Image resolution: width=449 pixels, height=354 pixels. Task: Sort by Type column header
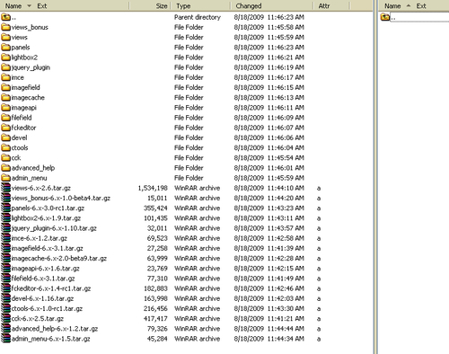(x=183, y=6)
